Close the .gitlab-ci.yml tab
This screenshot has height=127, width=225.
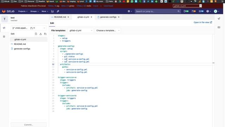tap(91, 17)
